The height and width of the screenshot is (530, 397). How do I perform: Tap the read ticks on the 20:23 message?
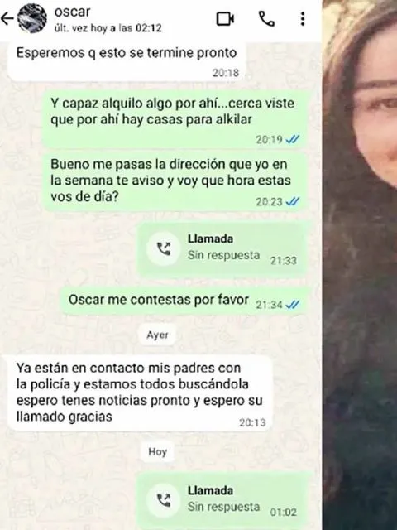point(292,202)
